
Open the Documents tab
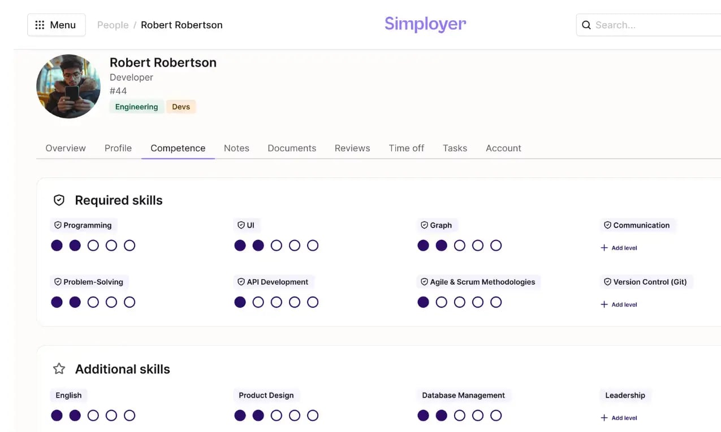coord(292,148)
